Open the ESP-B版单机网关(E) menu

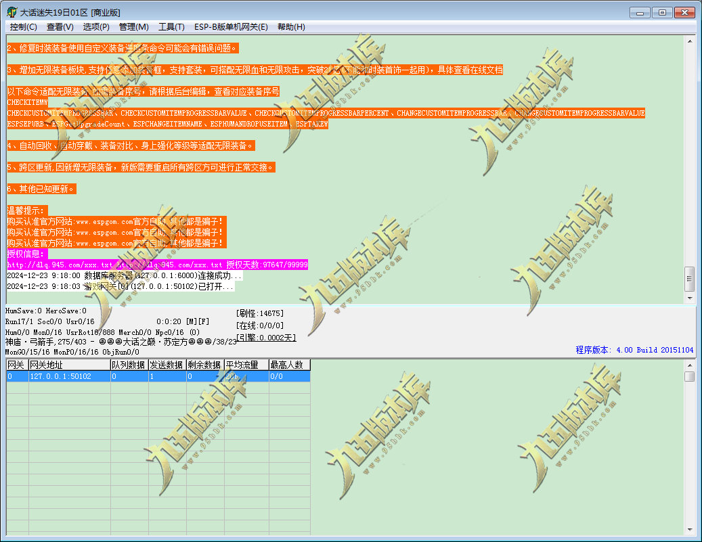[231, 27]
